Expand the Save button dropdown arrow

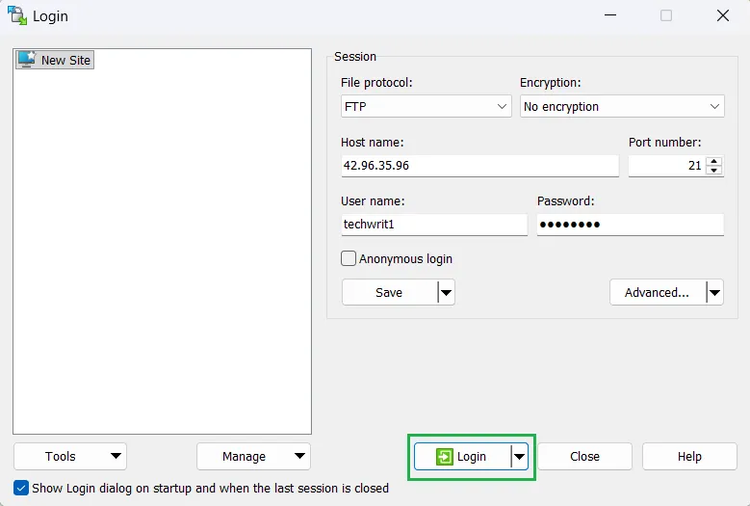click(447, 292)
